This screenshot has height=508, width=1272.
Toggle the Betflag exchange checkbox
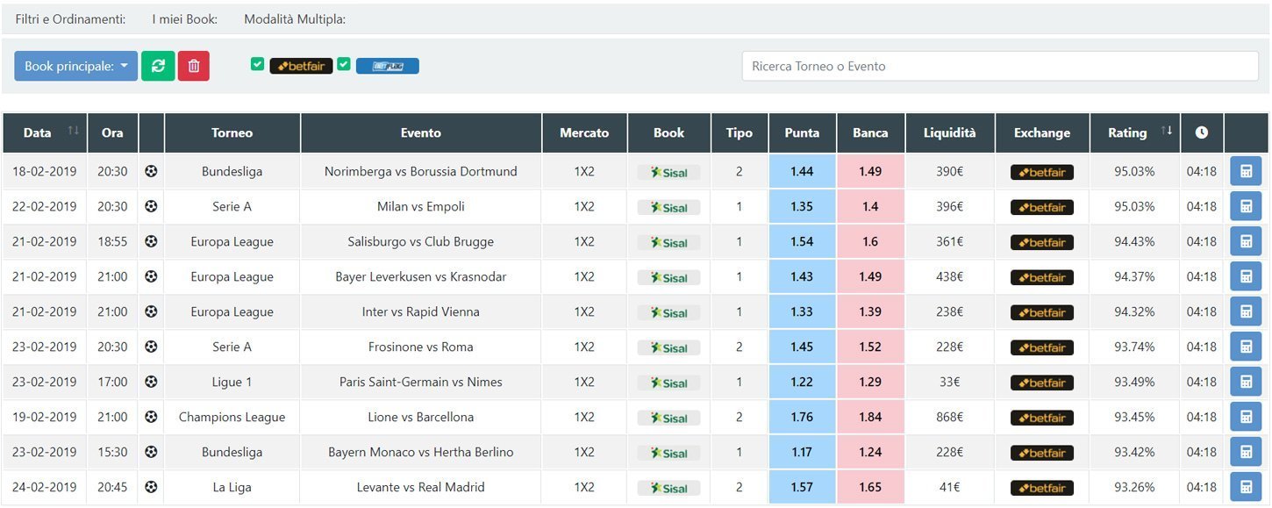point(344,64)
